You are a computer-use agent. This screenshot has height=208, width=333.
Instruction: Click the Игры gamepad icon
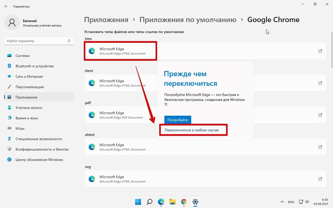pos(9,128)
